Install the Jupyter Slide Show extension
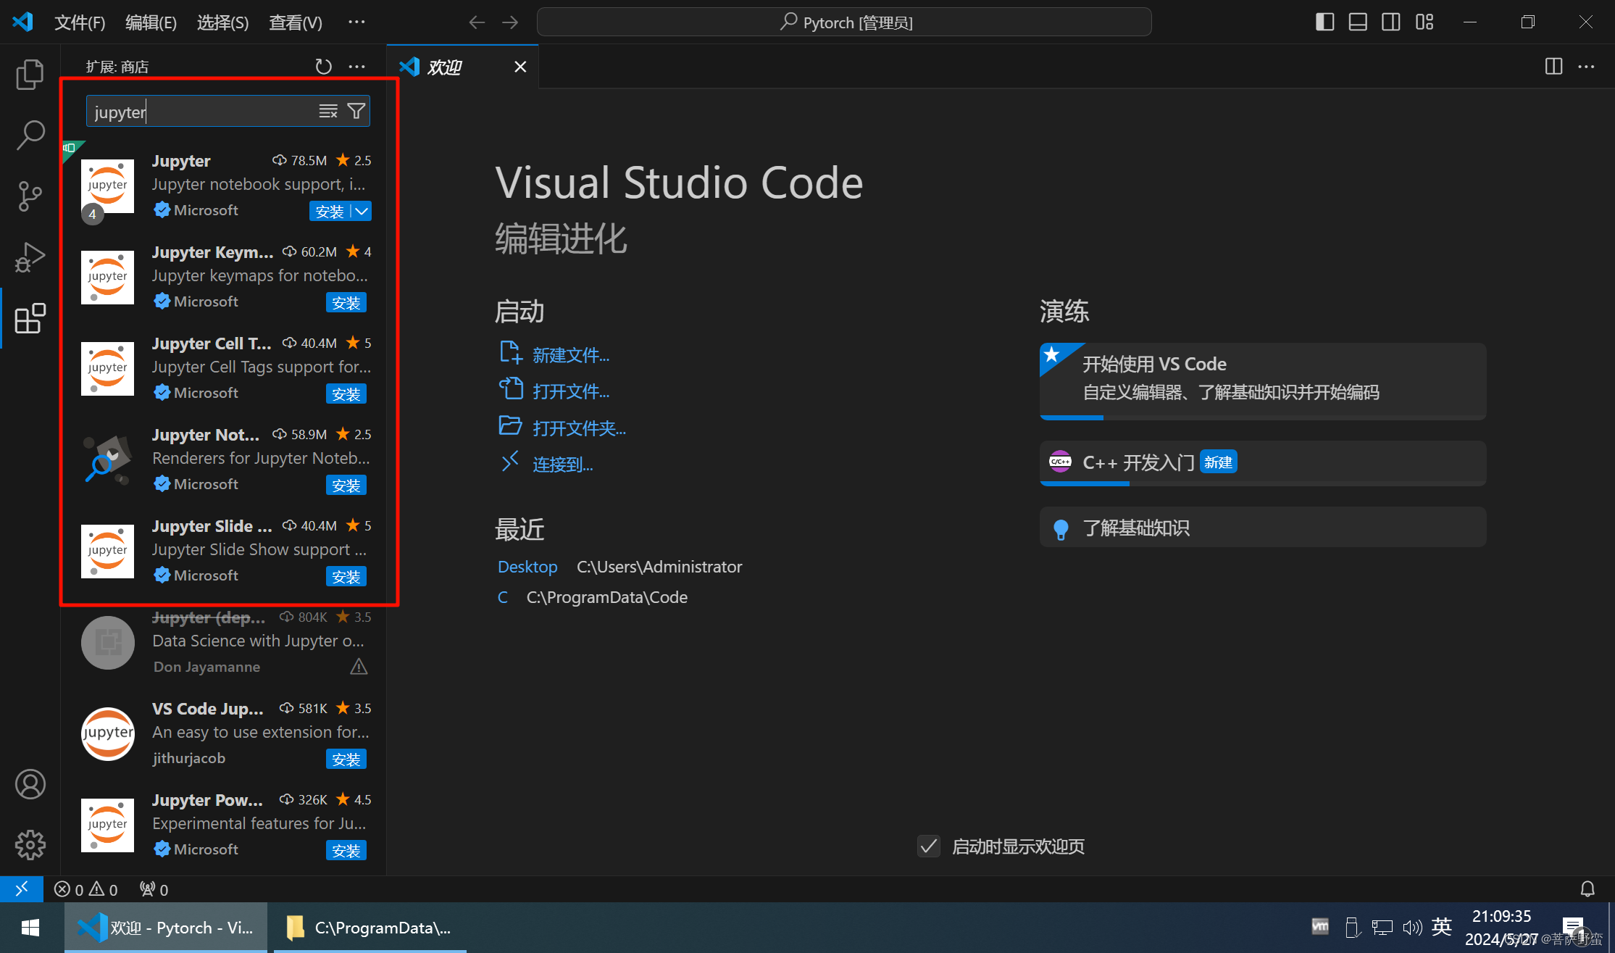The image size is (1615, 953). 346,576
